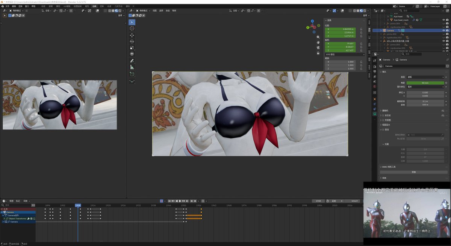
Task: Jump to the animation start frame
Action: (170, 201)
